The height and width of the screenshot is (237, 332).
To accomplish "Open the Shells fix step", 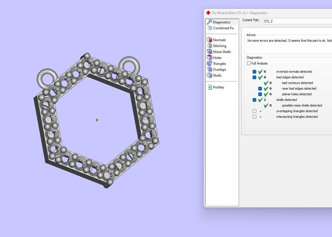I will [x=217, y=76].
